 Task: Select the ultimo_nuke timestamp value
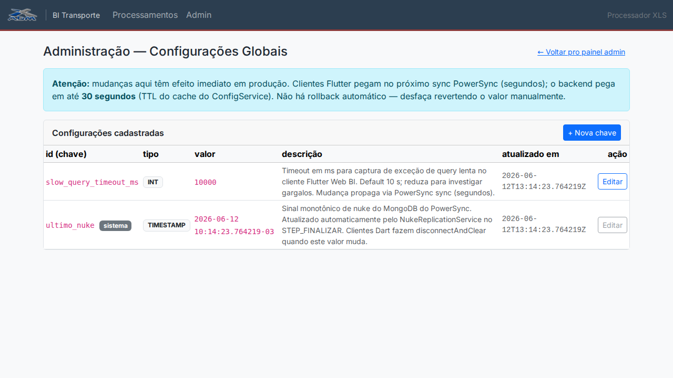pyautogui.click(x=234, y=225)
